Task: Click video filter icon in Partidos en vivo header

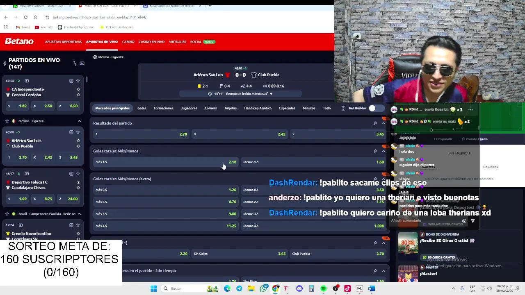Action: coord(82,64)
